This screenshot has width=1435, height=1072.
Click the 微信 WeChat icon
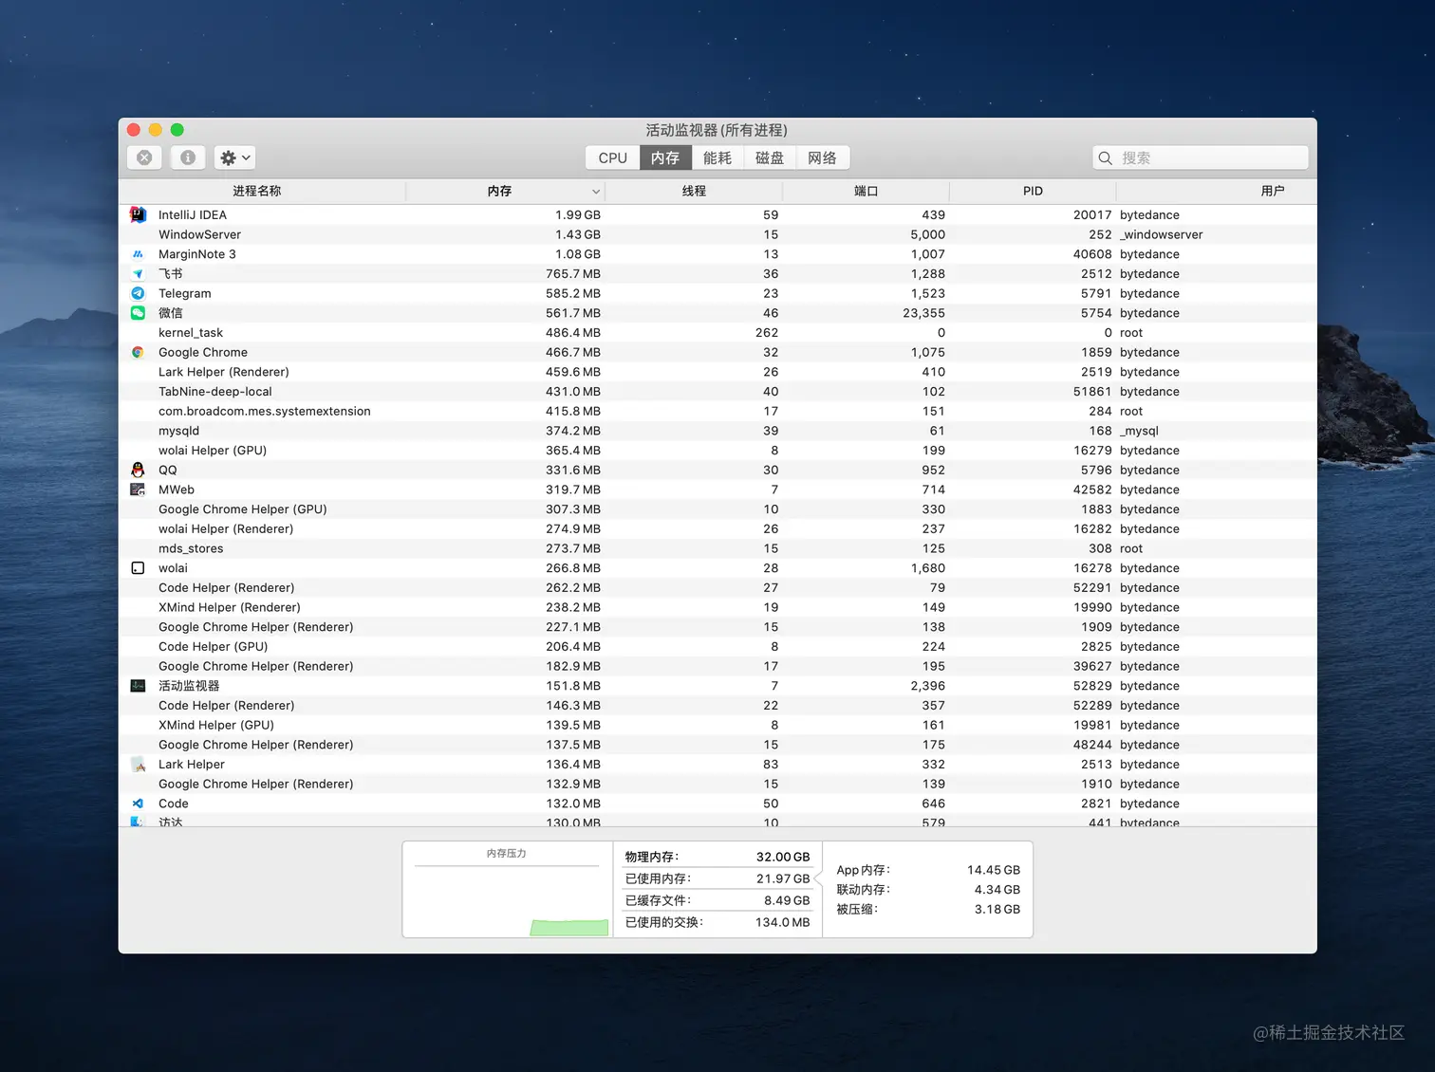(x=138, y=313)
